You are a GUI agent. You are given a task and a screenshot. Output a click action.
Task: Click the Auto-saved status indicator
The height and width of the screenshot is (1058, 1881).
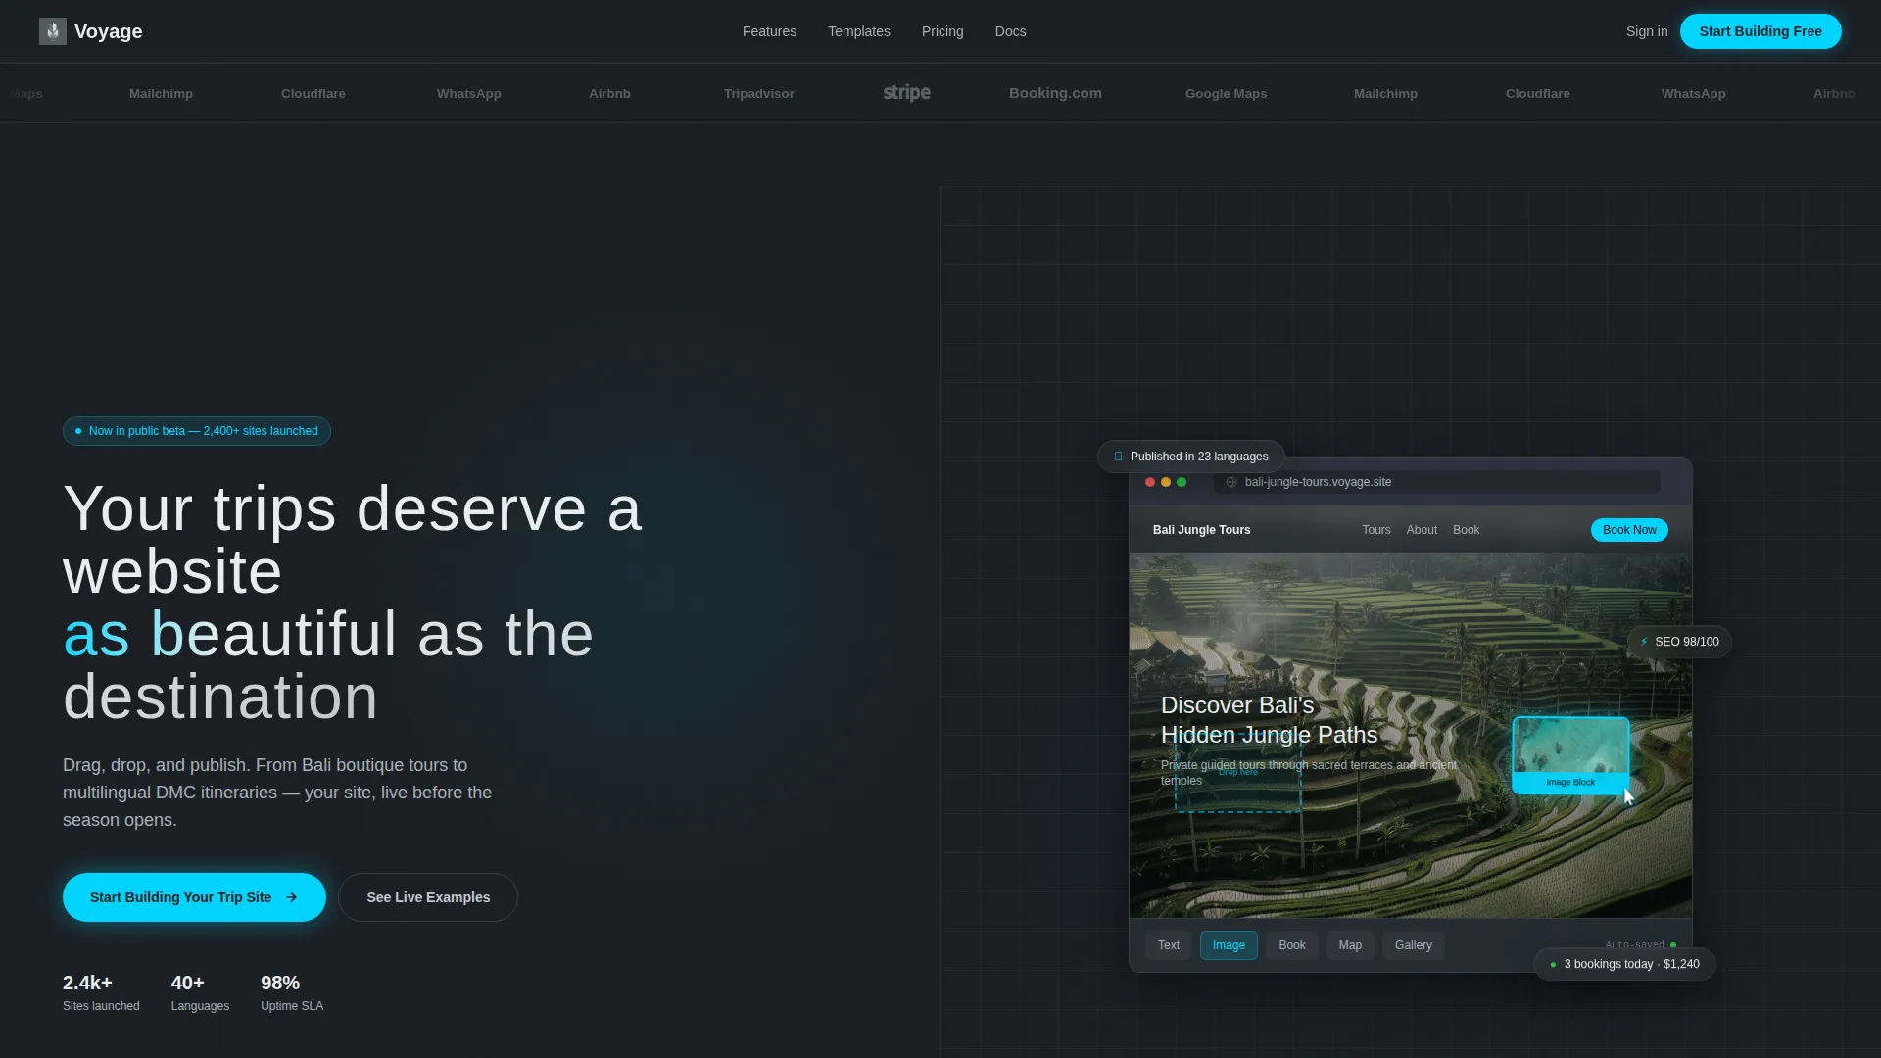click(1640, 945)
